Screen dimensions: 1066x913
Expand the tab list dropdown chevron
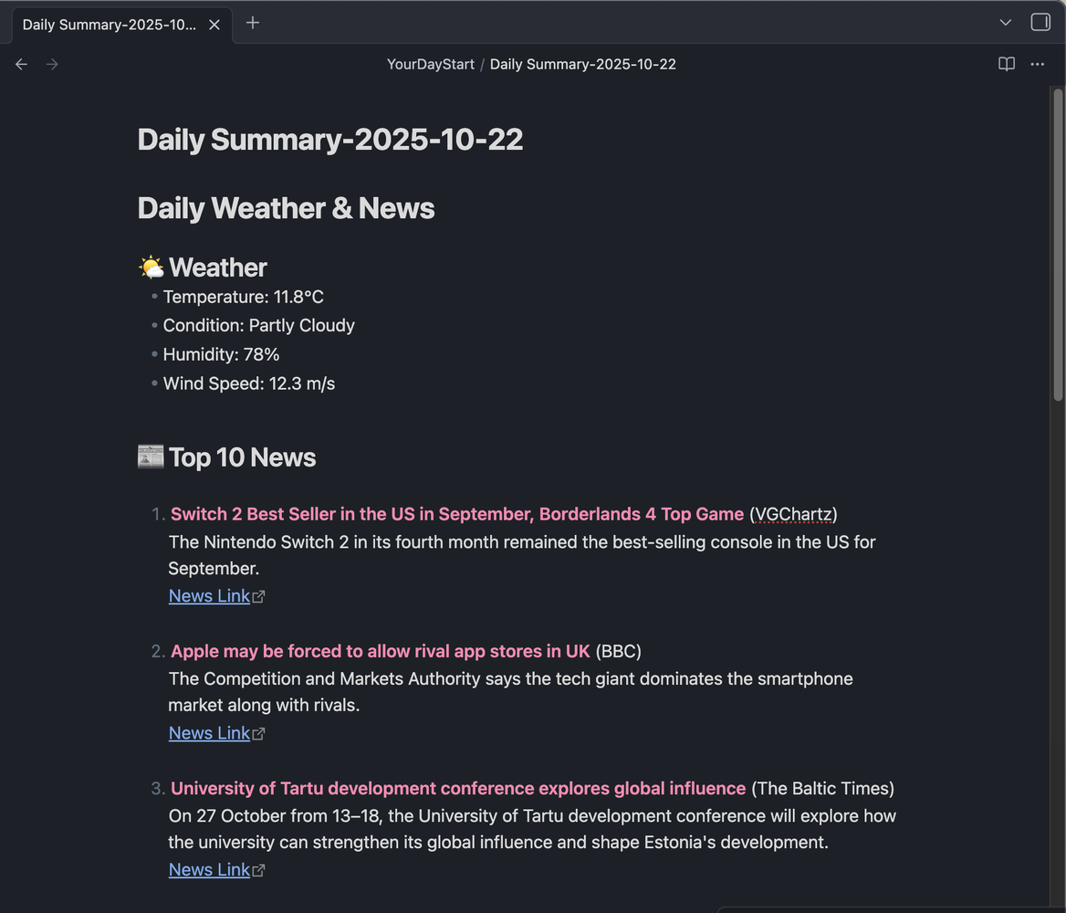(1005, 23)
